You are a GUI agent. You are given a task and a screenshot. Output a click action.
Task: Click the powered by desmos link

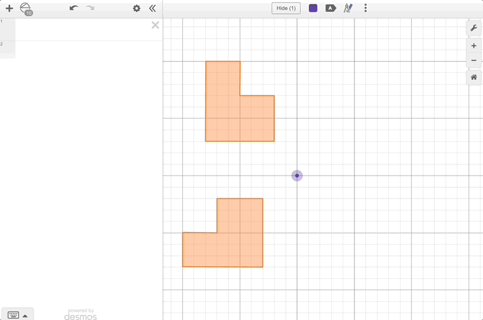(x=80, y=314)
